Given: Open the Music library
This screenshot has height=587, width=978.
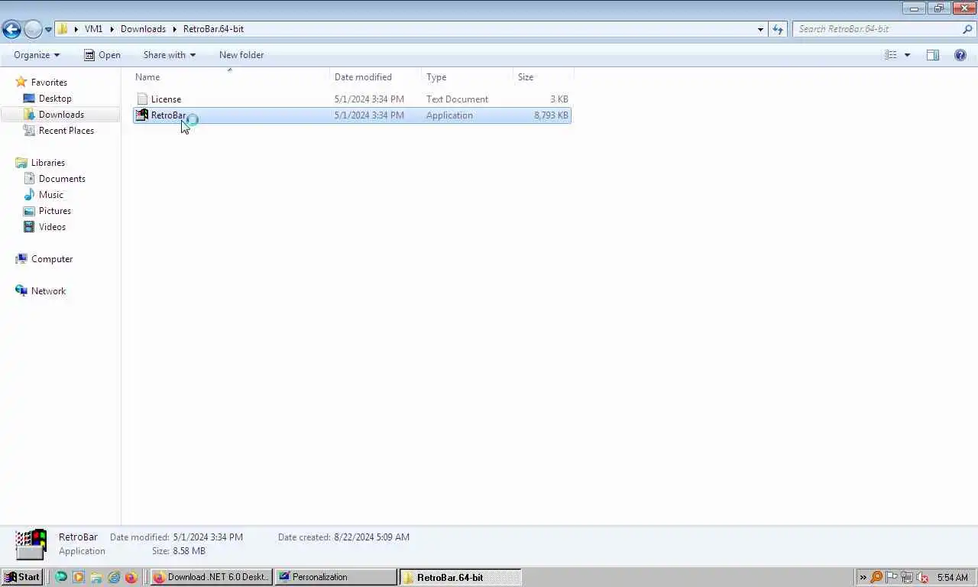Looking at the screenshot, I should (x=51, y=195).
